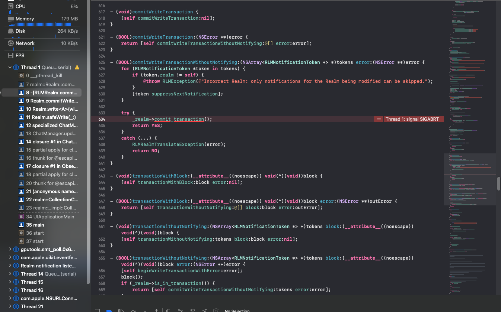Click the gear icon beside __pthread_kill frame
Screen dimensions: 501x312
tap(22, 75)
